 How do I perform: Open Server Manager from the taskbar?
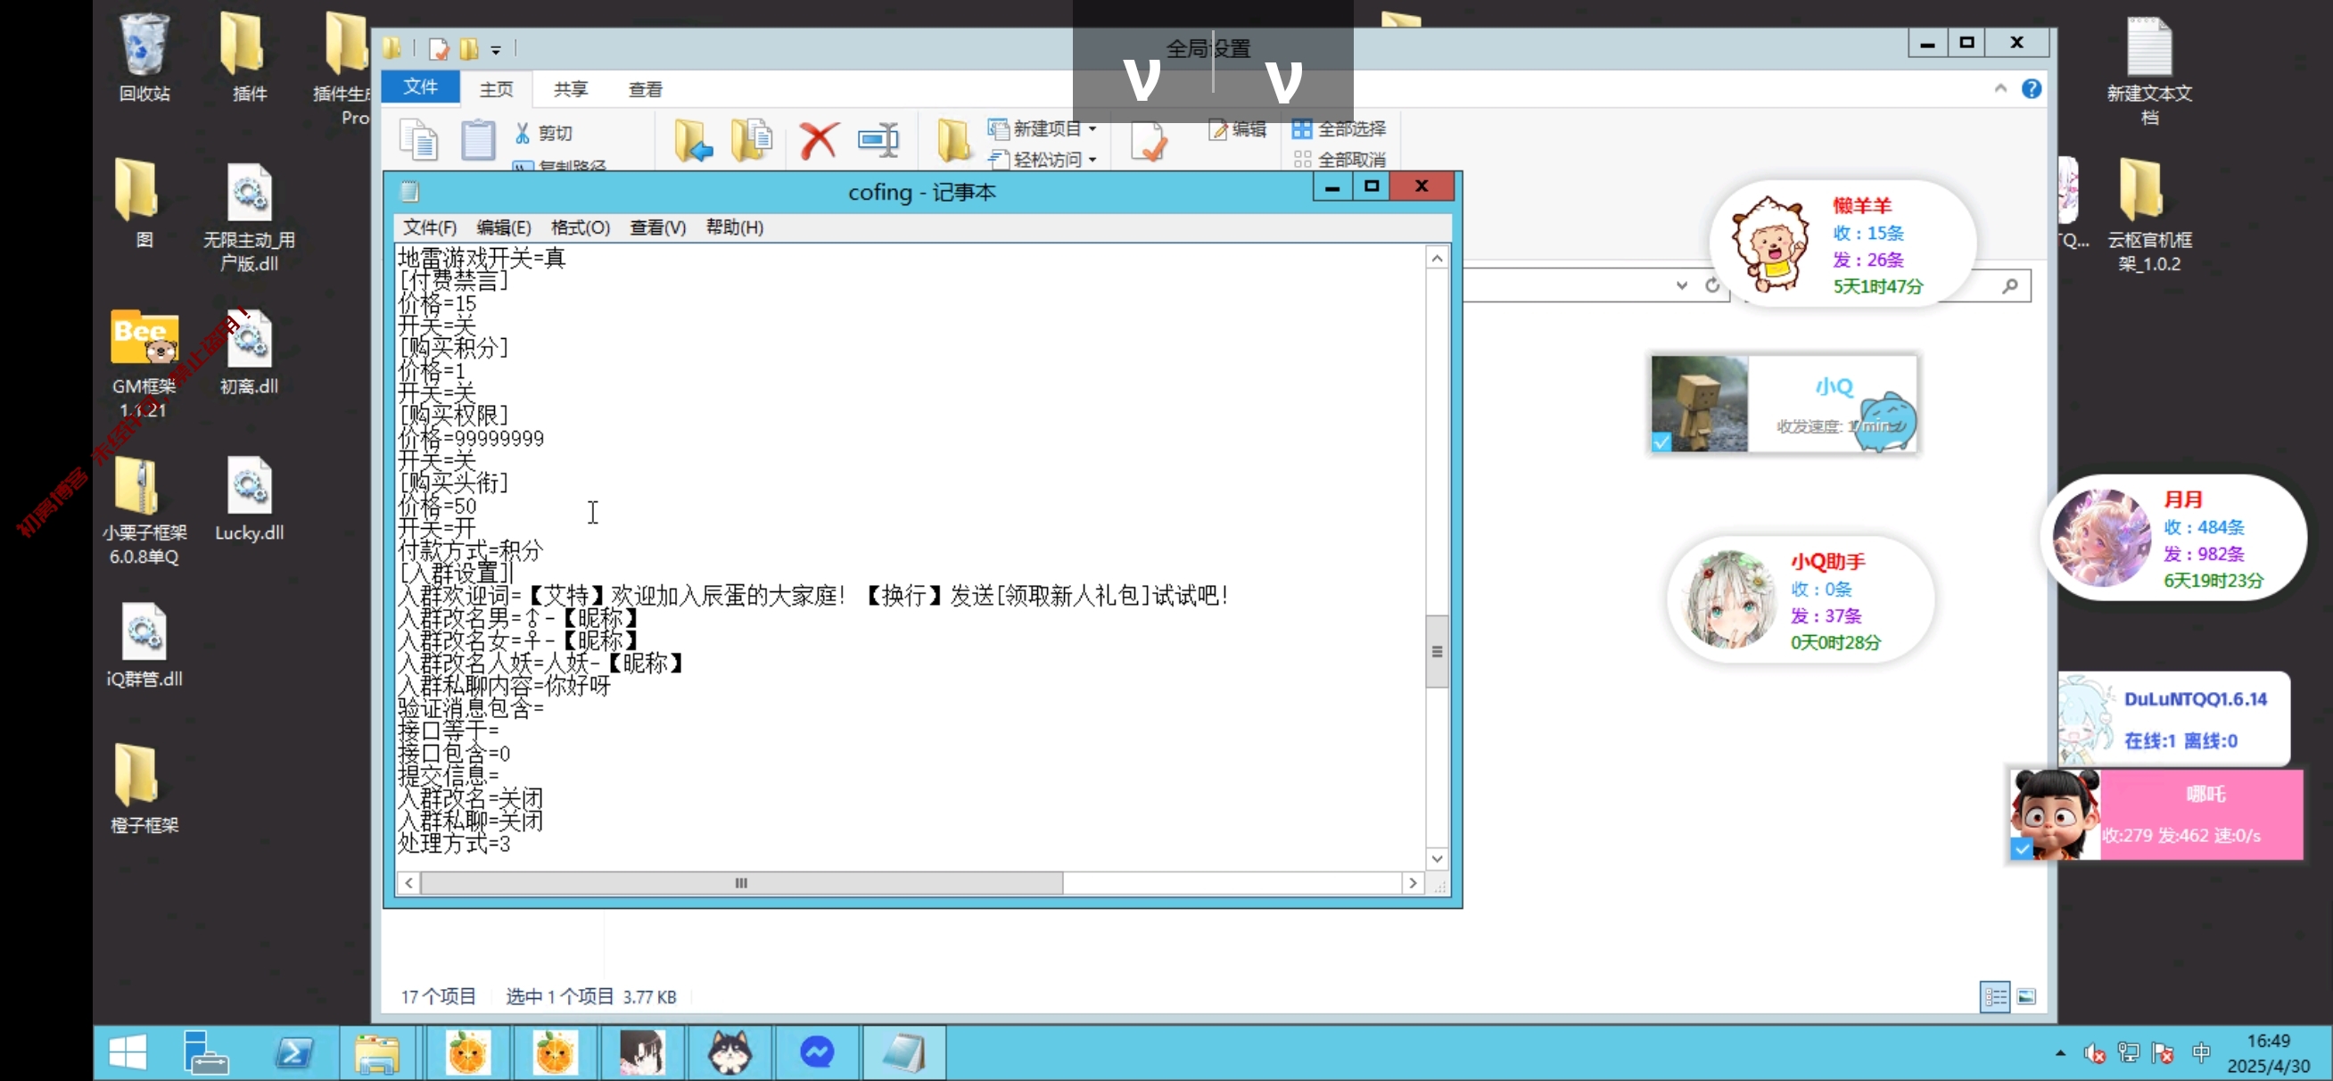[x=206, y=1053]
